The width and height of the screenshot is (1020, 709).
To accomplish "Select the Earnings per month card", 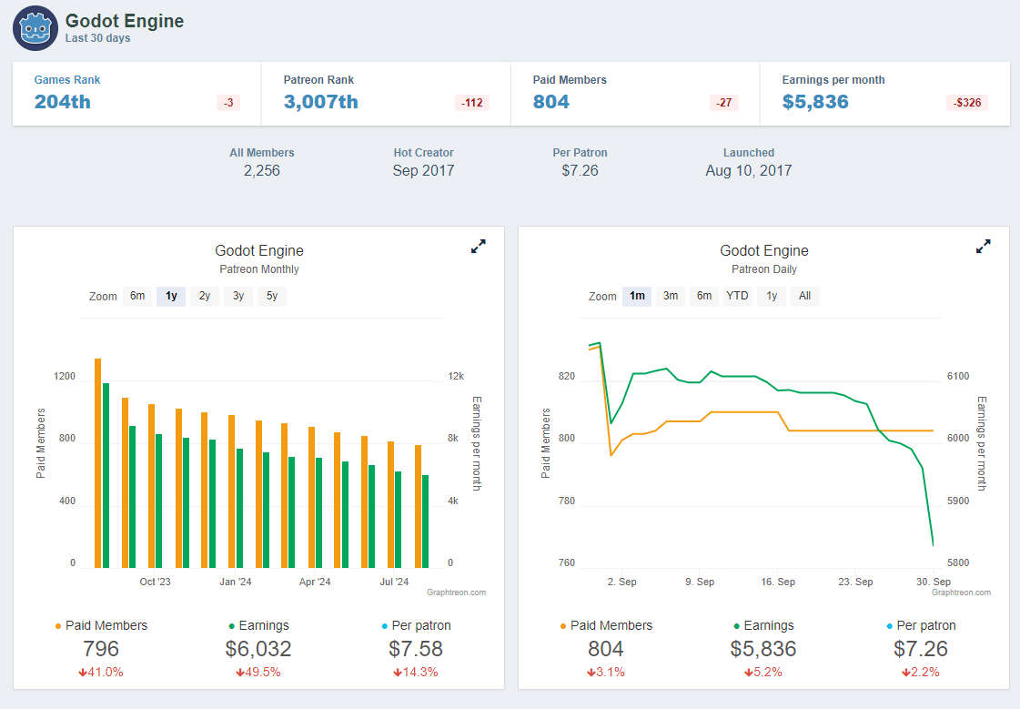I will click(884, 93).
